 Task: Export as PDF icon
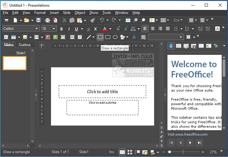tap(55, 20)
